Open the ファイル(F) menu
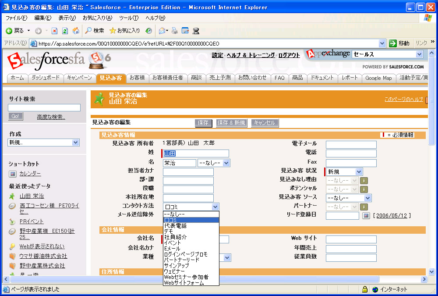 click(17, 18)
